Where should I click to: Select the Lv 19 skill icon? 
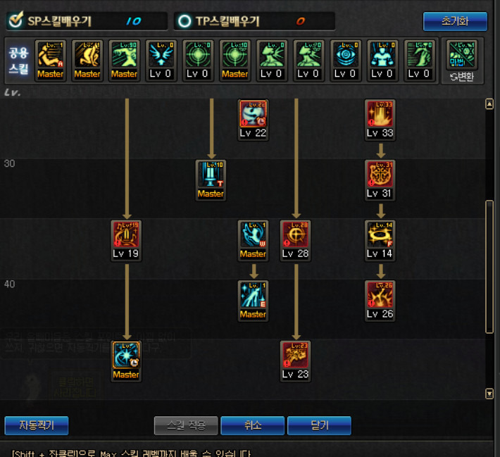click(126, 234)
